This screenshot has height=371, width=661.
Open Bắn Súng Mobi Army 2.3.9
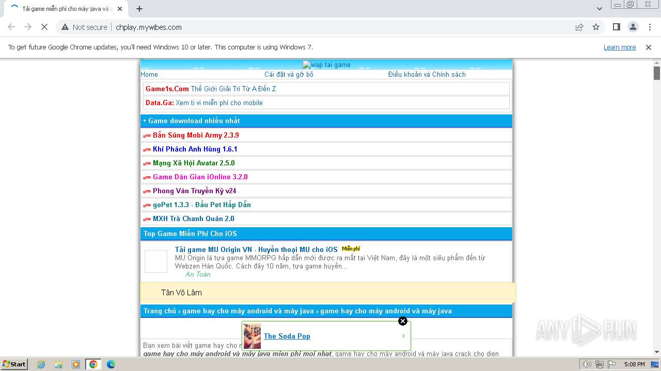pyautogui.click(x=196, y=135)
